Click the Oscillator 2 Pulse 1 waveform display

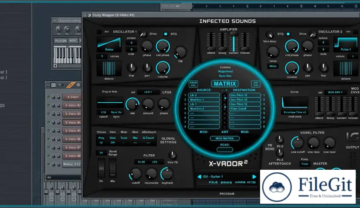[x=345, y=44]
